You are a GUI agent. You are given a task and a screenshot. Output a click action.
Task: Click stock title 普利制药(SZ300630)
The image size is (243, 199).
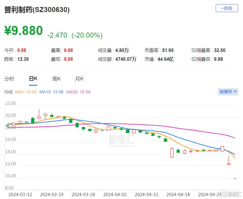37,10
